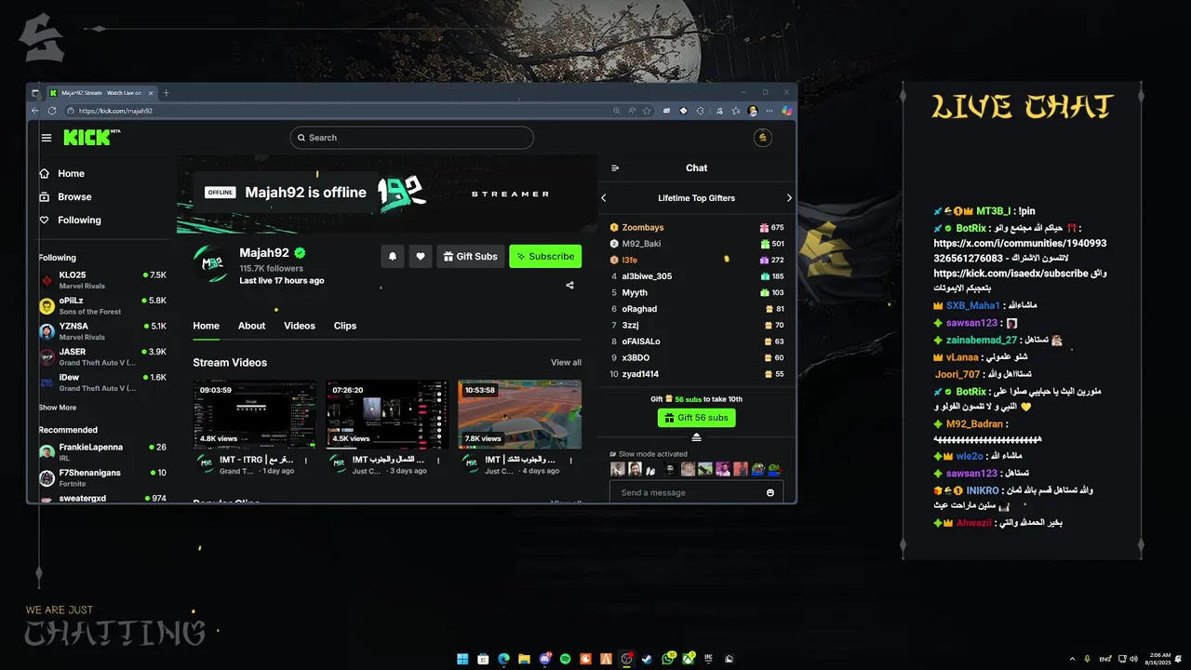
Task: Open F7Shenanigans's recommended channel
Action: tap(102, 477)
